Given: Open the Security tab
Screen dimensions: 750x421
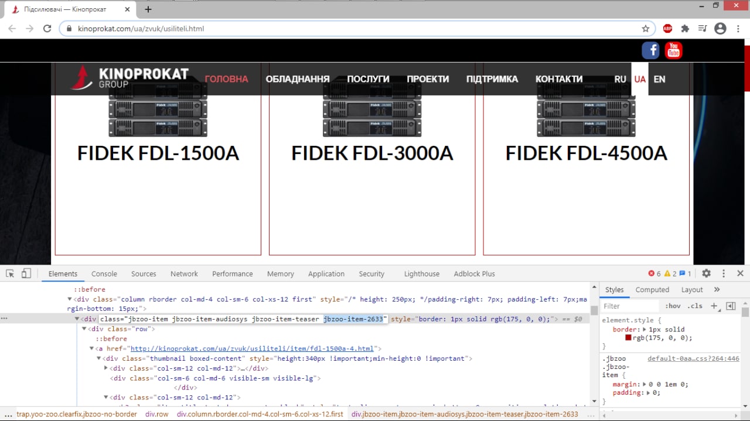Looking at the screenshot, I should (x=371, y=273).
